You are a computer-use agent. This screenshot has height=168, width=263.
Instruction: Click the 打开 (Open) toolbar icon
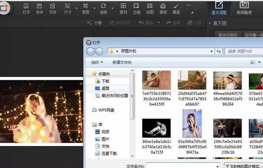point(26,9)
